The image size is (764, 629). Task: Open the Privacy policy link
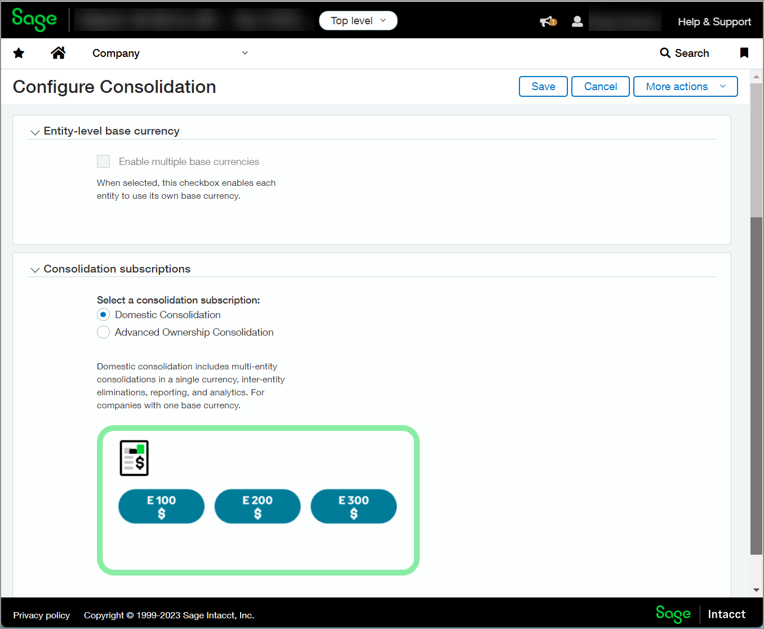(x=42, y=615)
